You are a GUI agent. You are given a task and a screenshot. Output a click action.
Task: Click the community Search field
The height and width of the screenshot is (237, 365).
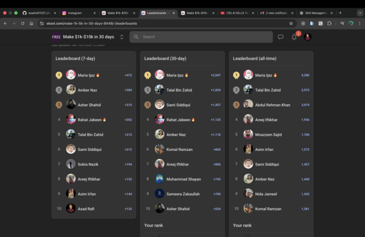point(201,37)
